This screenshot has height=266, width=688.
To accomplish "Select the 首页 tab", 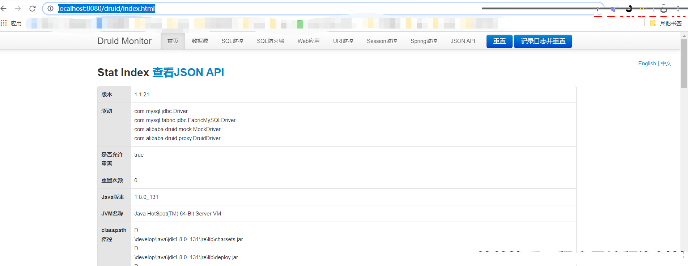I will (173, 41).
